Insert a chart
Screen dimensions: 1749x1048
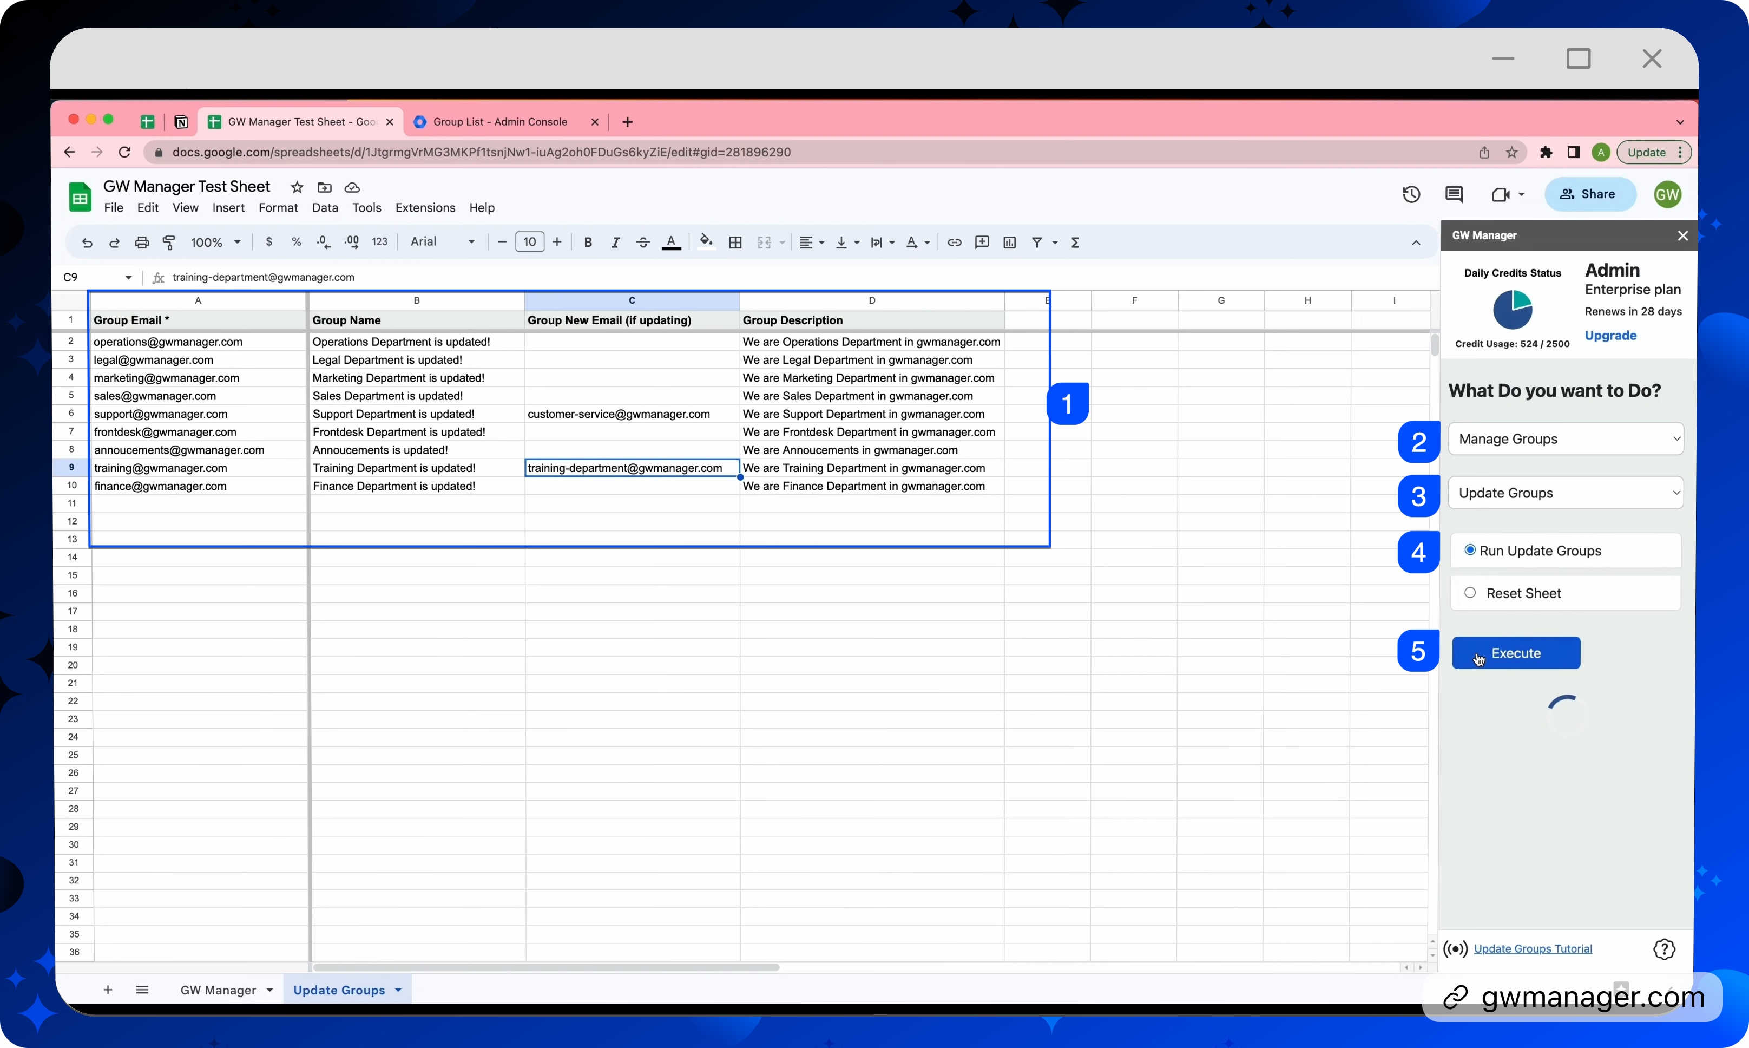pyautogui.click(x=1009, y=242)
